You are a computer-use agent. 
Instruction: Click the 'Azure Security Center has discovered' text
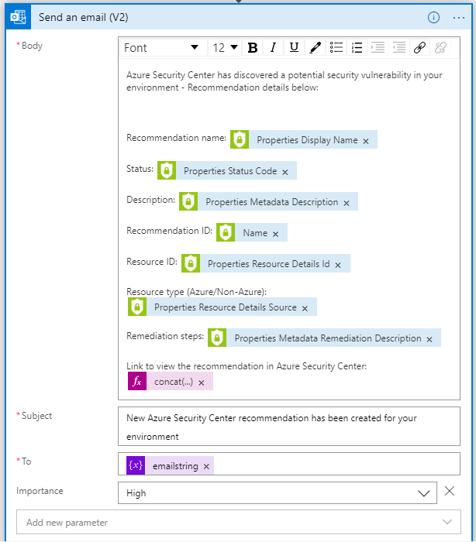coord(202,75)
